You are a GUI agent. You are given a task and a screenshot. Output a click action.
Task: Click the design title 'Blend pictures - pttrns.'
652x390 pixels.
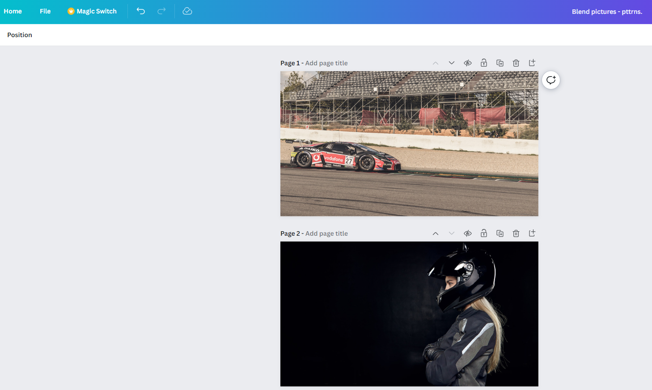pyautogui.click(x=607, y=12)
